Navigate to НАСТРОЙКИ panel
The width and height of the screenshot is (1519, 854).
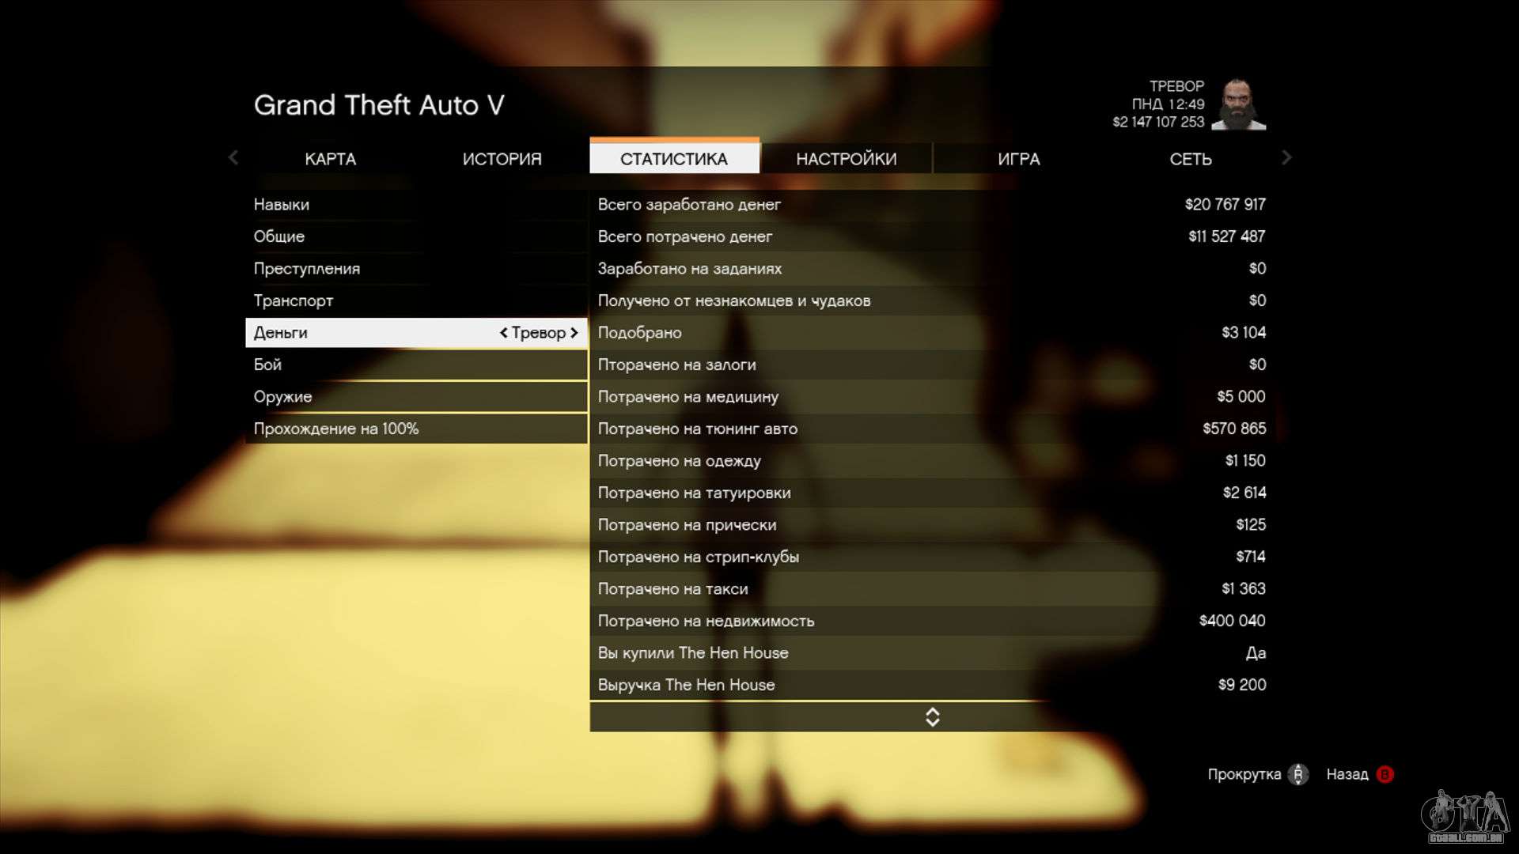tap(846, 157)
